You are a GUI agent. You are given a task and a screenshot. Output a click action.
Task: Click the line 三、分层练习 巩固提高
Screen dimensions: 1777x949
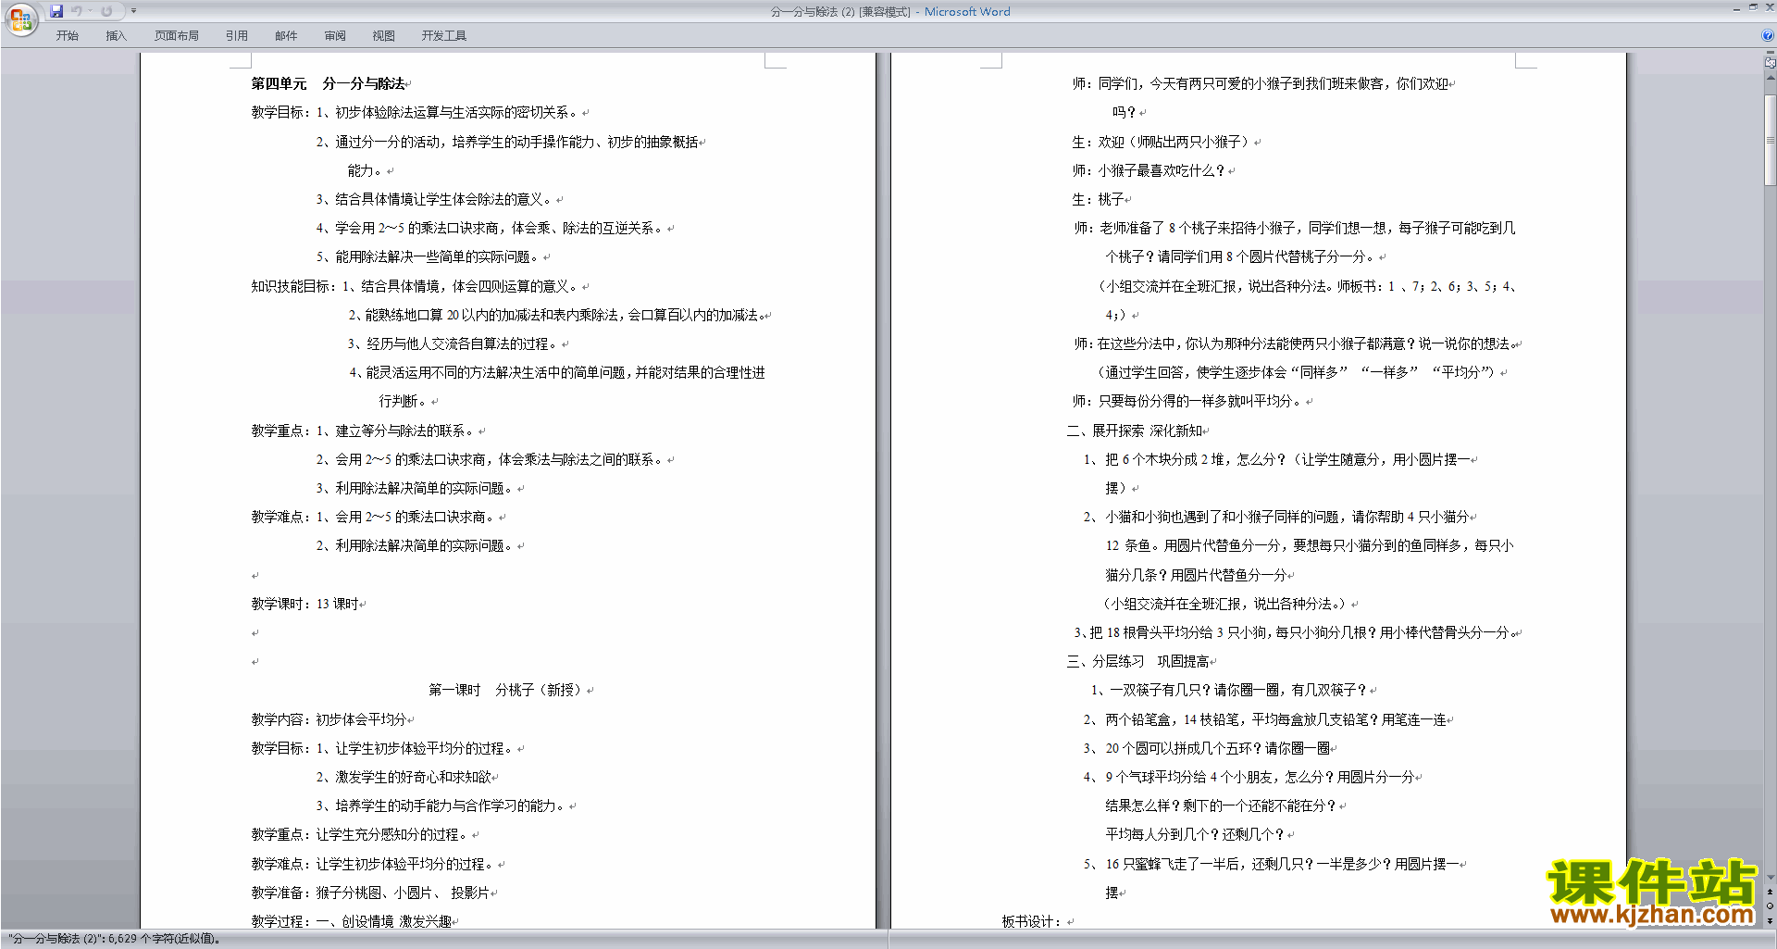point(1137,661)
